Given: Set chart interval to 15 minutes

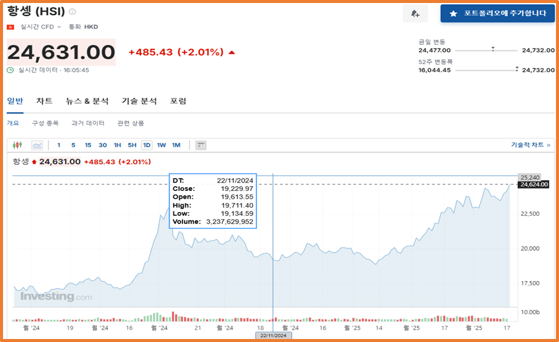Looking at the screenshot, I should pos(88,145).
